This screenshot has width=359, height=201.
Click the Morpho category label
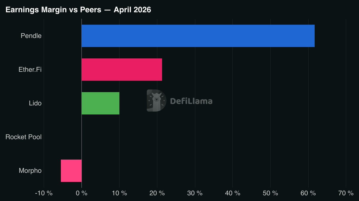pos(30,171)
